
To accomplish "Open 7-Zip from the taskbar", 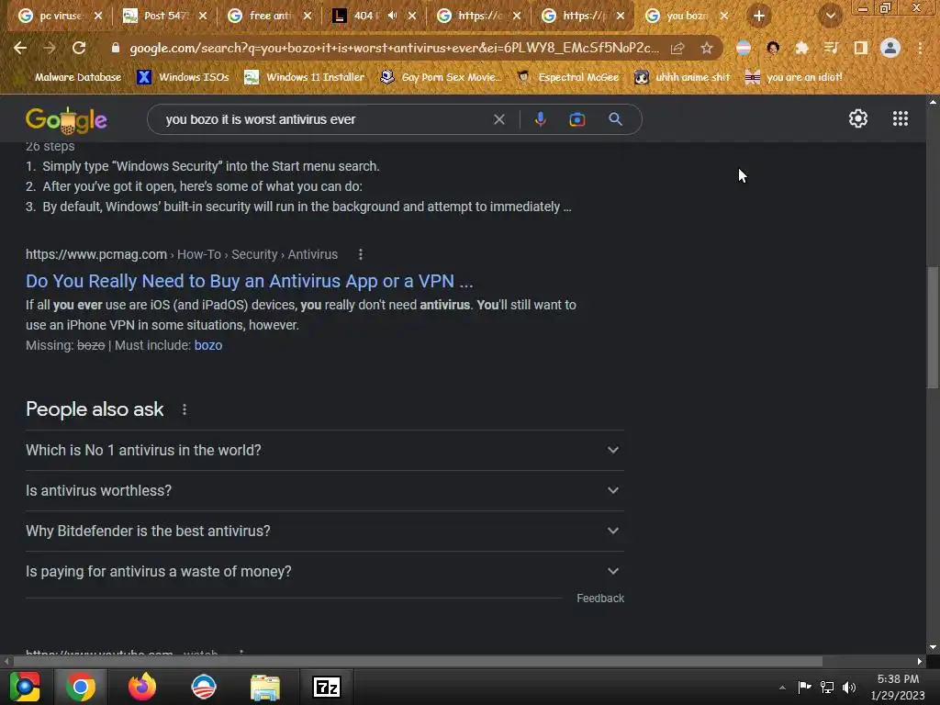I will point(327,687).
